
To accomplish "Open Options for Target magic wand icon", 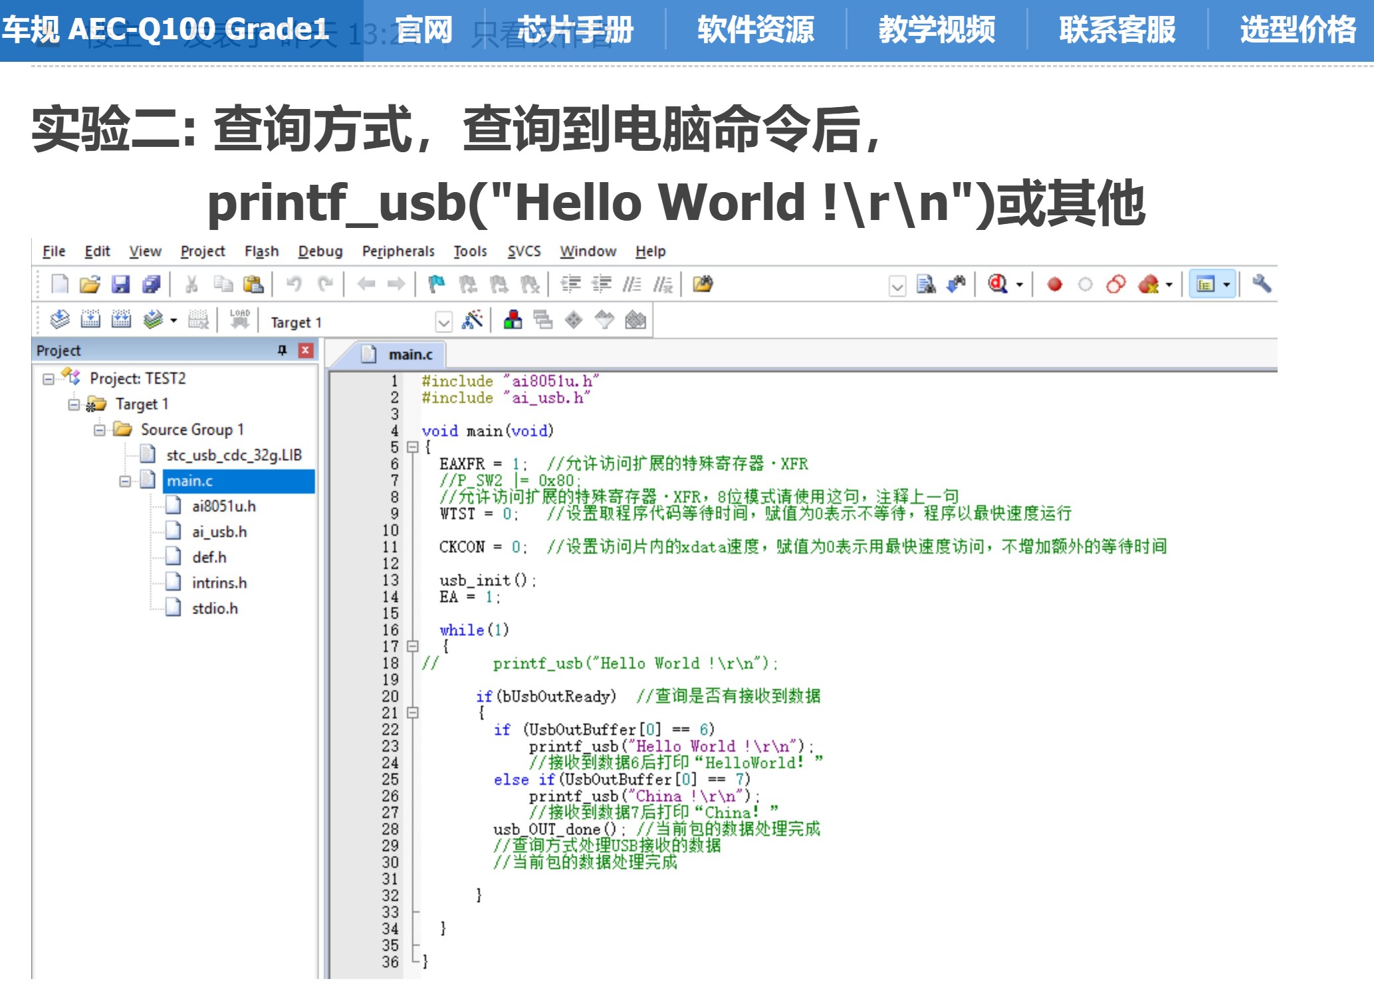I will 473,320.
